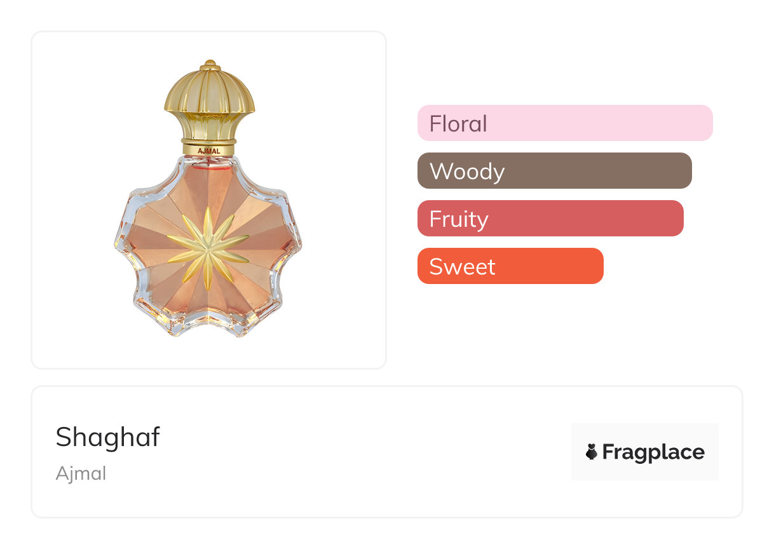Open the Fragplace logo
The width and height of the screenshot is (774, 549).
[644, 452]
